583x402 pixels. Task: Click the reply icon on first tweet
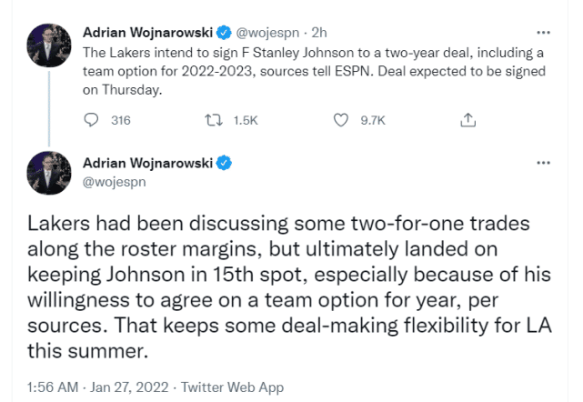click(x=90, y=120)
